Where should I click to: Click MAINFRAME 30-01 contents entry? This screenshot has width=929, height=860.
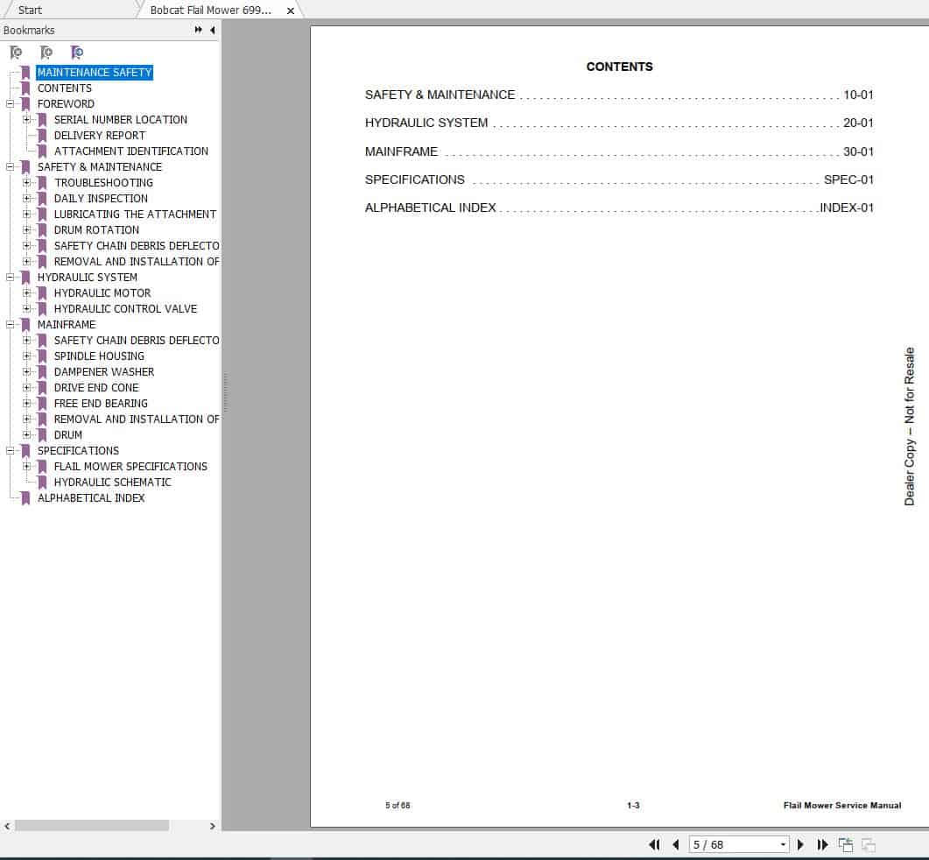coord(619,152)
